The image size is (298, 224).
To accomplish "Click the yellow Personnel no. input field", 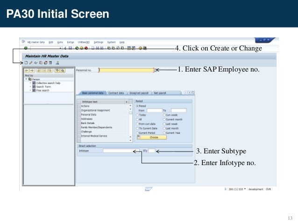I will 126,70.
